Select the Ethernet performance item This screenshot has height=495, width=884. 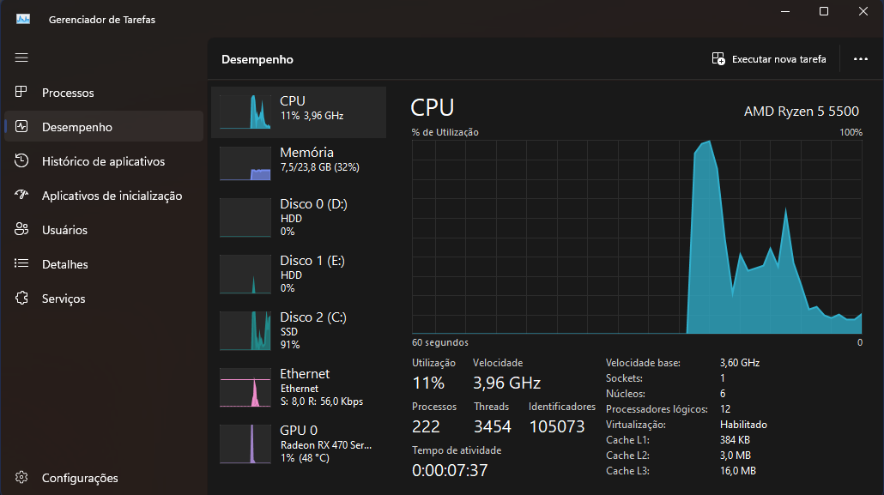[299, 387]
